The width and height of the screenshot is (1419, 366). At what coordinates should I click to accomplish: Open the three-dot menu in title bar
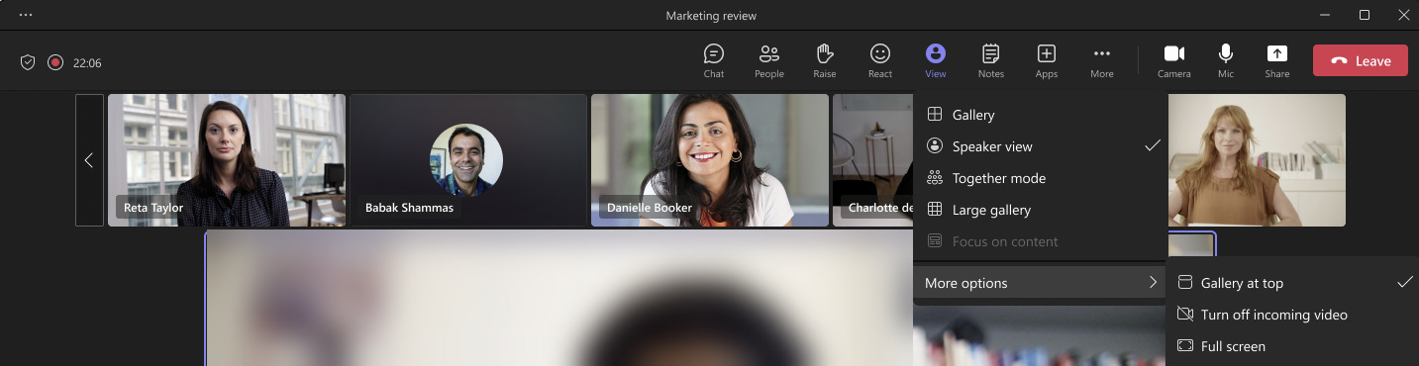26,15
